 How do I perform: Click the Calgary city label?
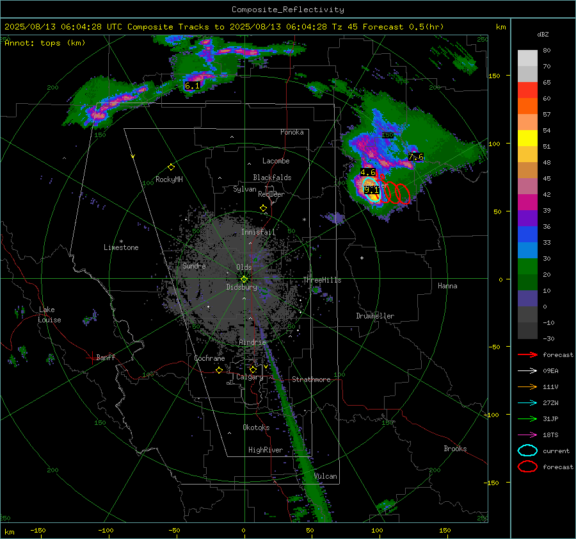pos(250,377)
